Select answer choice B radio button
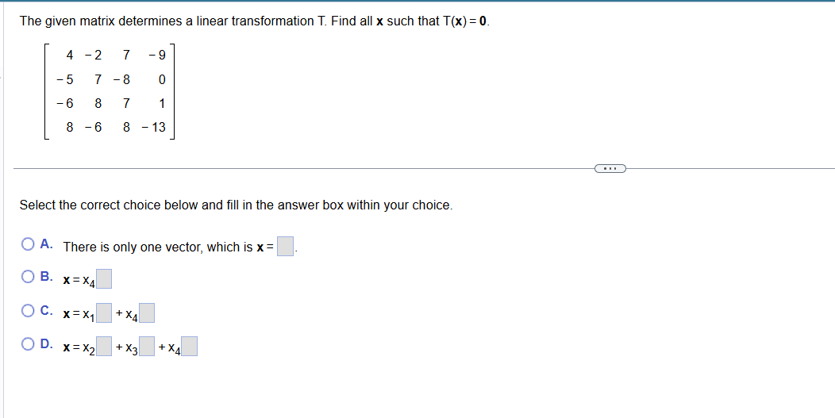This screenshot has width=835, height=418. [29, 277]
